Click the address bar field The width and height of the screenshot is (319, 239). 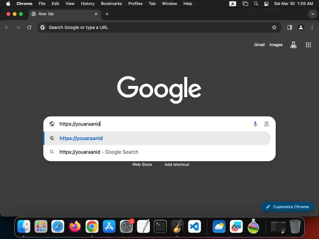point(159,27)
